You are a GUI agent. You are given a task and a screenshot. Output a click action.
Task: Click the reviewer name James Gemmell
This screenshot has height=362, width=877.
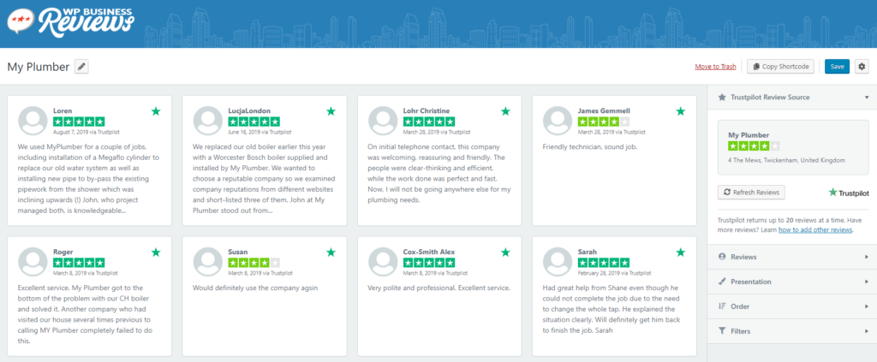point(604,110)
